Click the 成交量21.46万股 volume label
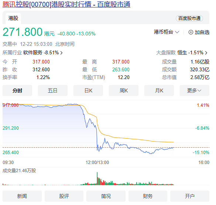Image resolution: width=216 pixels, height=205 pixels. (x=19, y=171)
